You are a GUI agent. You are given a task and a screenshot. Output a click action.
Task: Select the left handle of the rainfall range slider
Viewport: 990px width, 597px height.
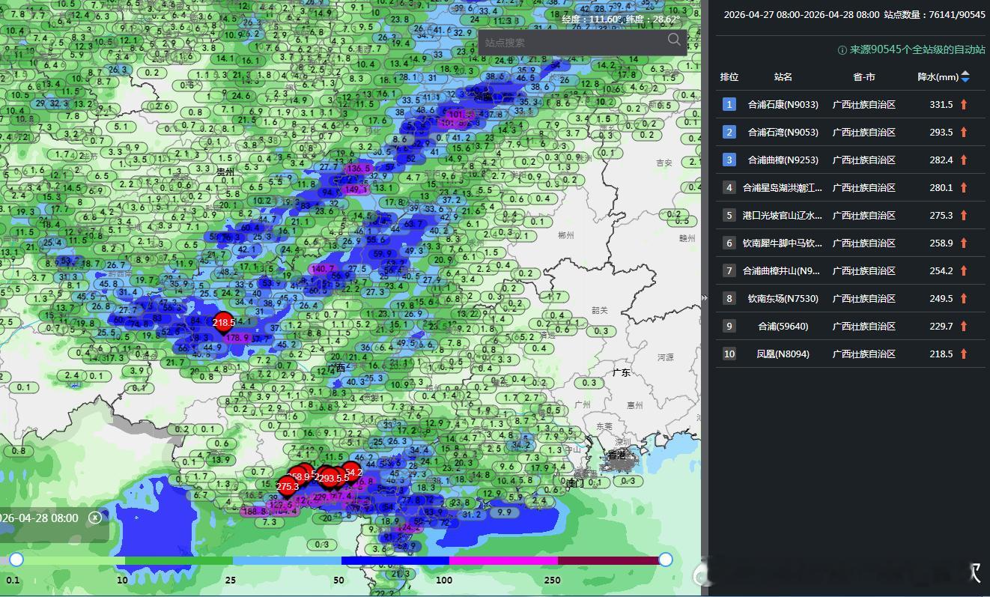click(x=16, y=560)
